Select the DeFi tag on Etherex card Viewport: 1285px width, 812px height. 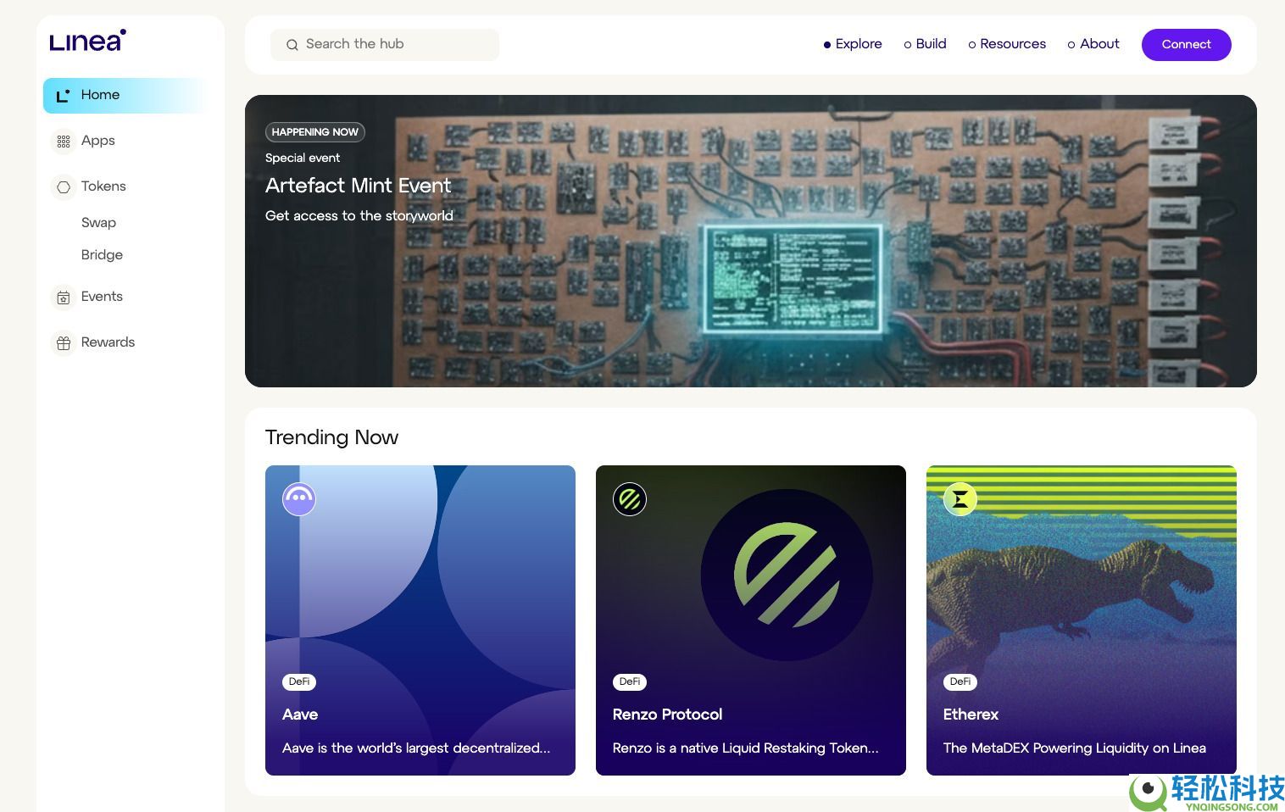click(x=960, y=681)
